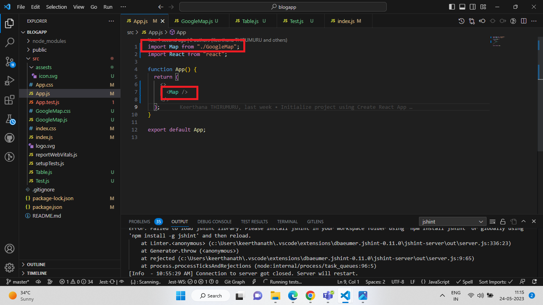543x305 pixels.
Task: Open Source Control view with 11 changes
Action: 10,62
